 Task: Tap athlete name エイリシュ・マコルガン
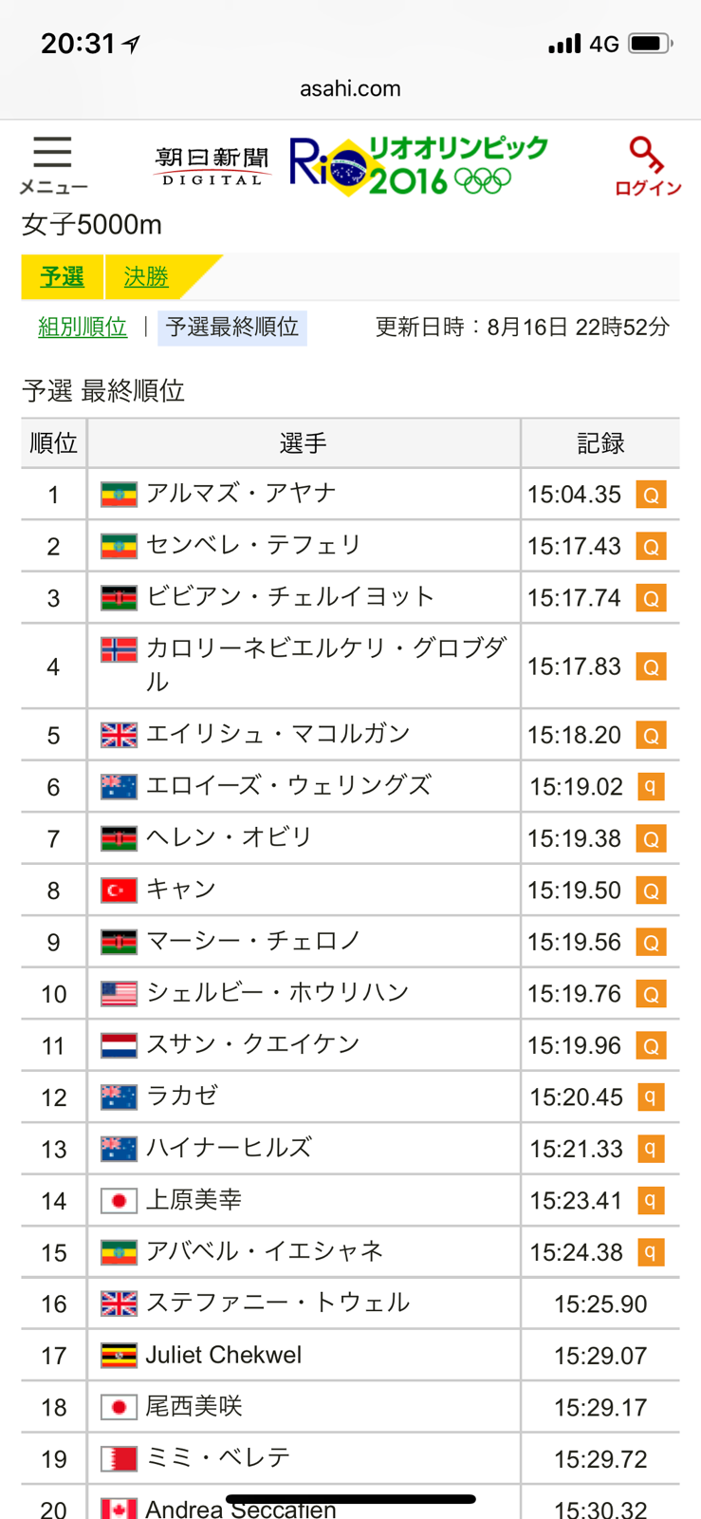click(x=278, y=734)
